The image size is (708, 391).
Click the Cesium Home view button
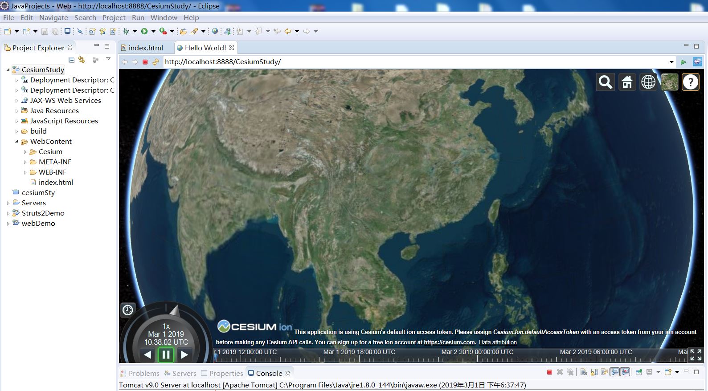coord(627,82)
